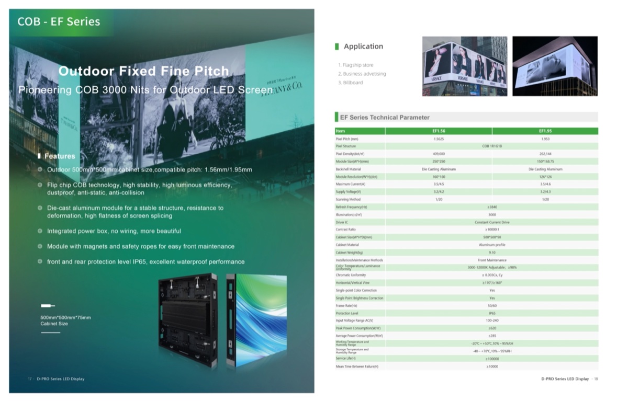This screenshot has width=628, height=402.
Task: Select '3. Billboard' list item
Action: tap(351, 83)
